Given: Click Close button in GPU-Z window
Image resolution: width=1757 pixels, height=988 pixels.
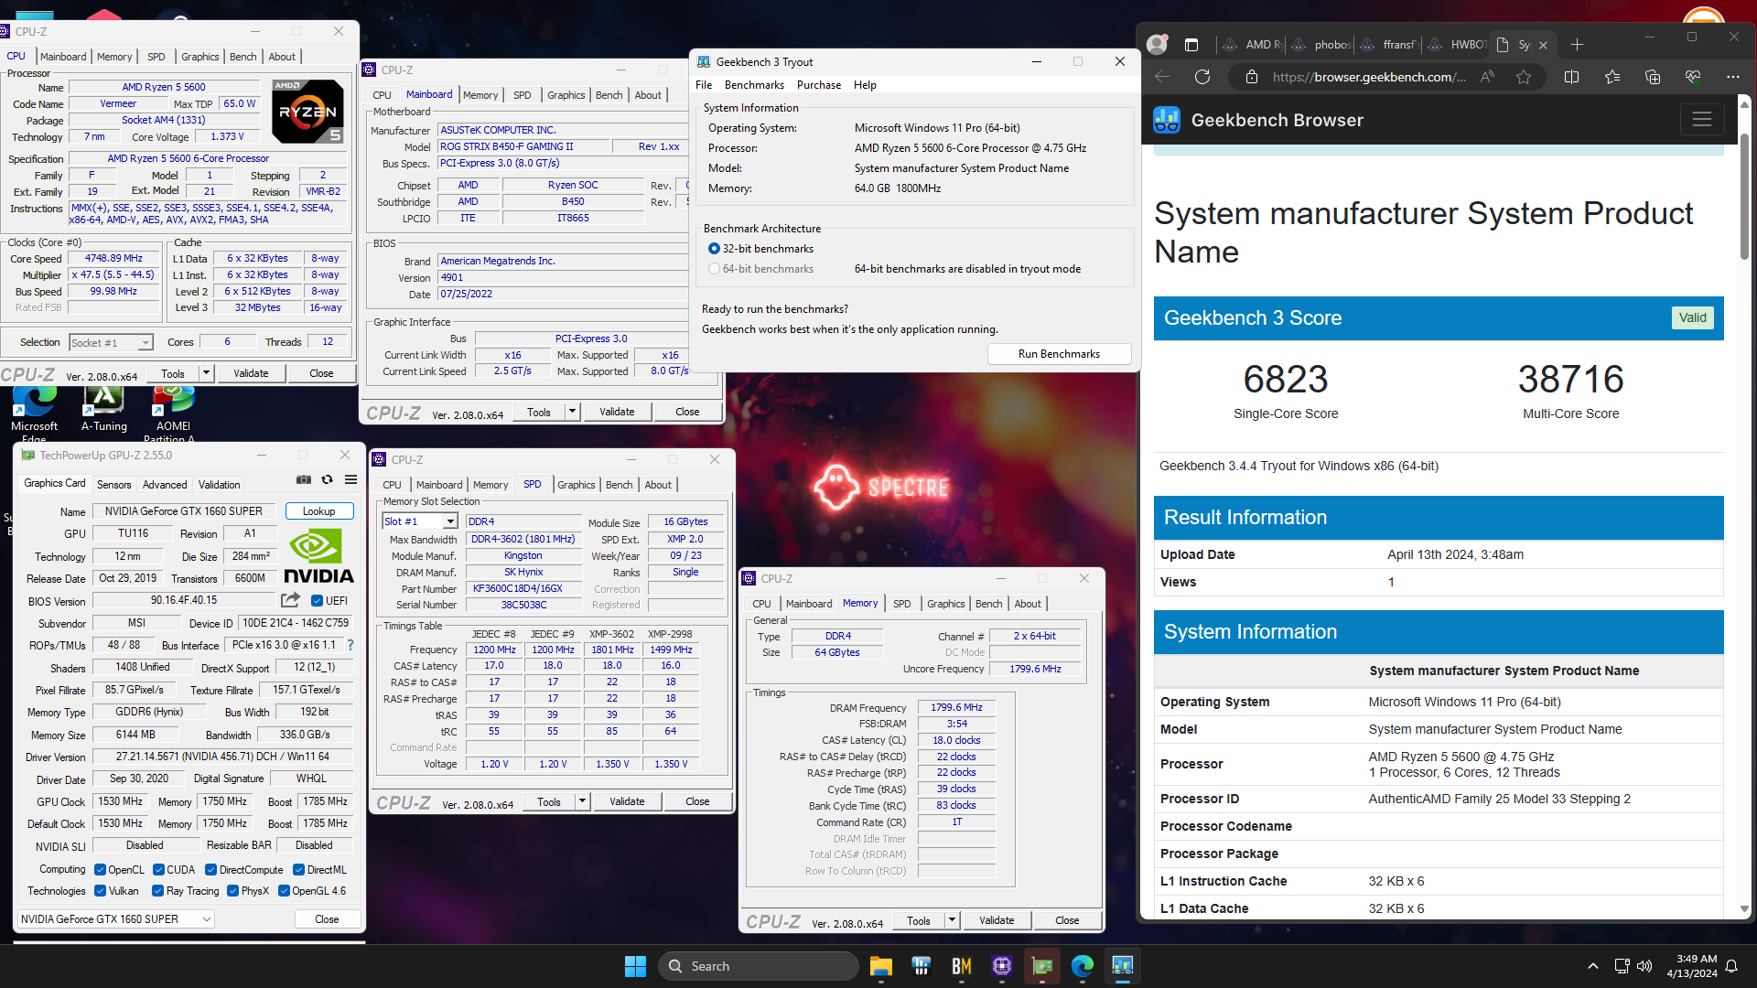Looking at the screenshot, I should tap(327, 919).
